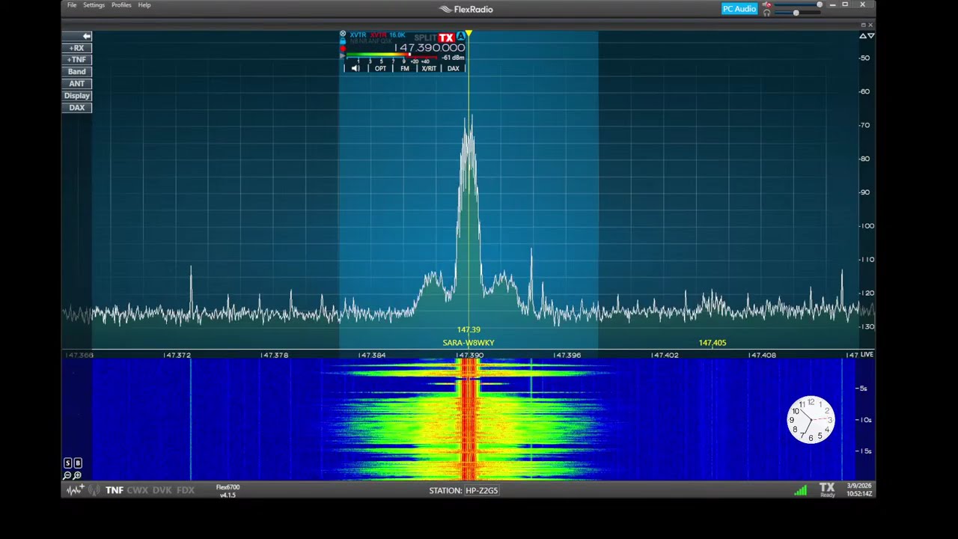Add a panadapter with waveform plus icon

pos(75,490)
